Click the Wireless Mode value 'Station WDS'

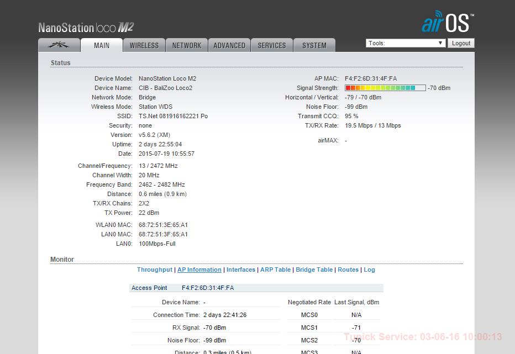click(155, 107)
